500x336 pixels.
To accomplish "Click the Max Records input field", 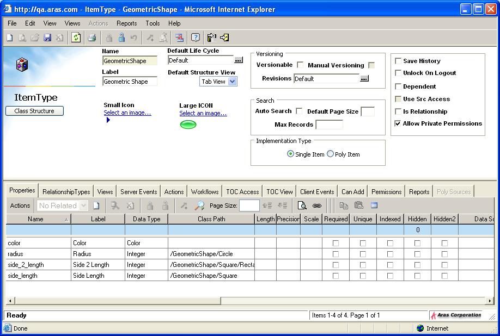I will (x=329, y=125).
